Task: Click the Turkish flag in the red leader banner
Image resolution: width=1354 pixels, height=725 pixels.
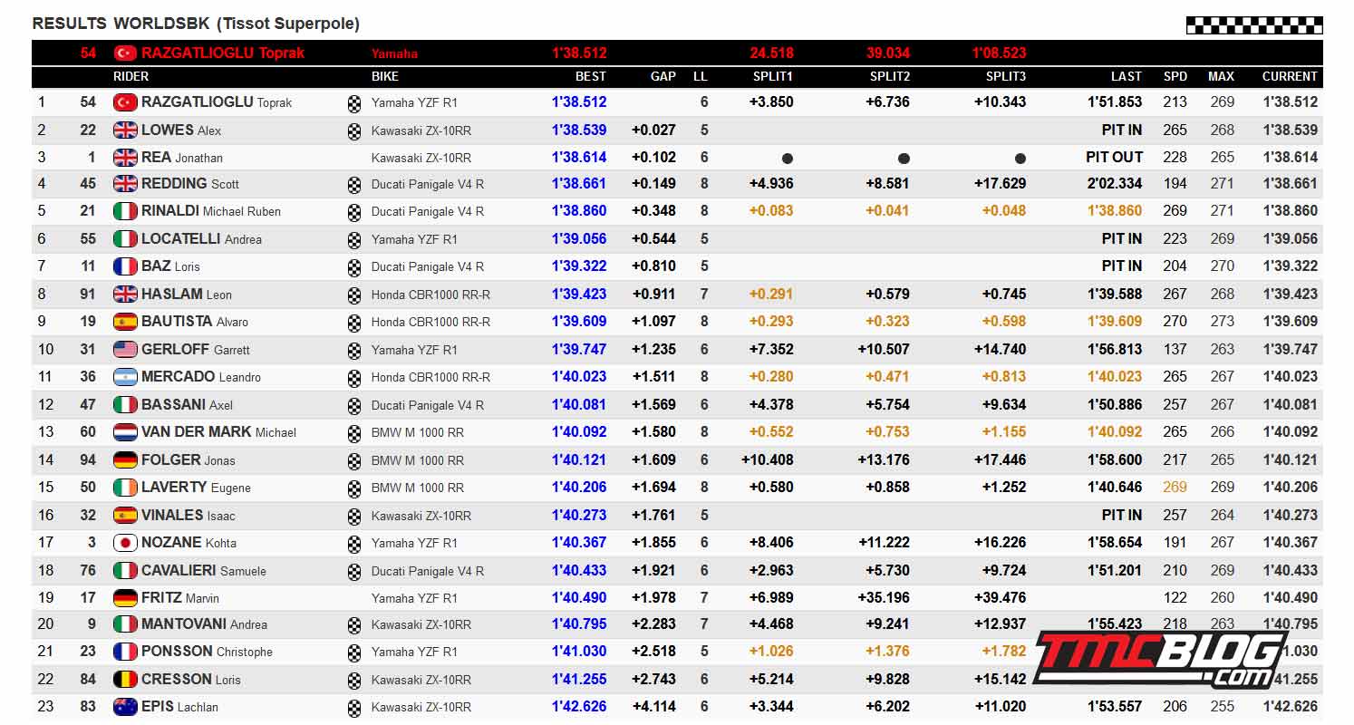Action: [125, 53]
